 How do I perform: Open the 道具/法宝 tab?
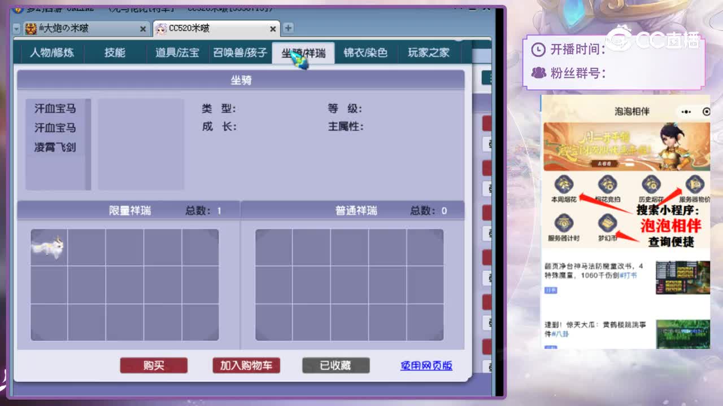(177, 53)
